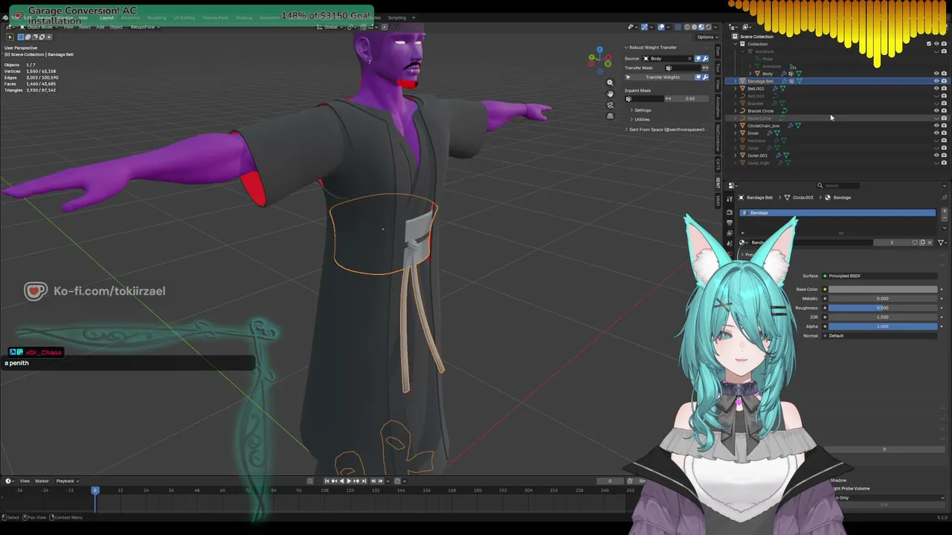Image resolution: width=952 pixels, height=535 pixels.
Task: Hide the Body object with eye icon
Action: 936,74
